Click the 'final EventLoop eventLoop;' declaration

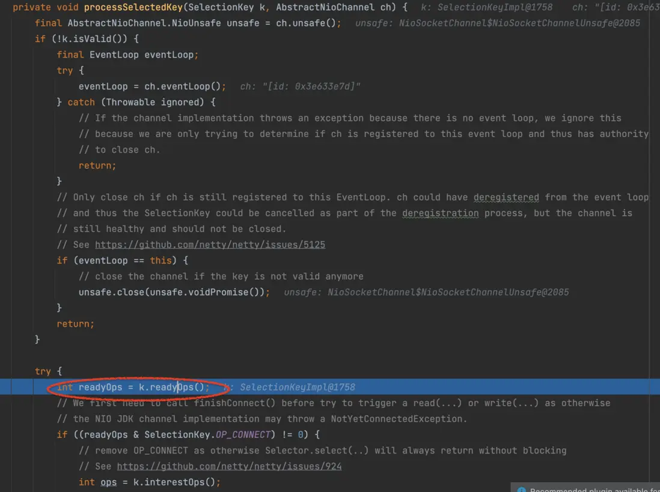(x=127, y=55)
